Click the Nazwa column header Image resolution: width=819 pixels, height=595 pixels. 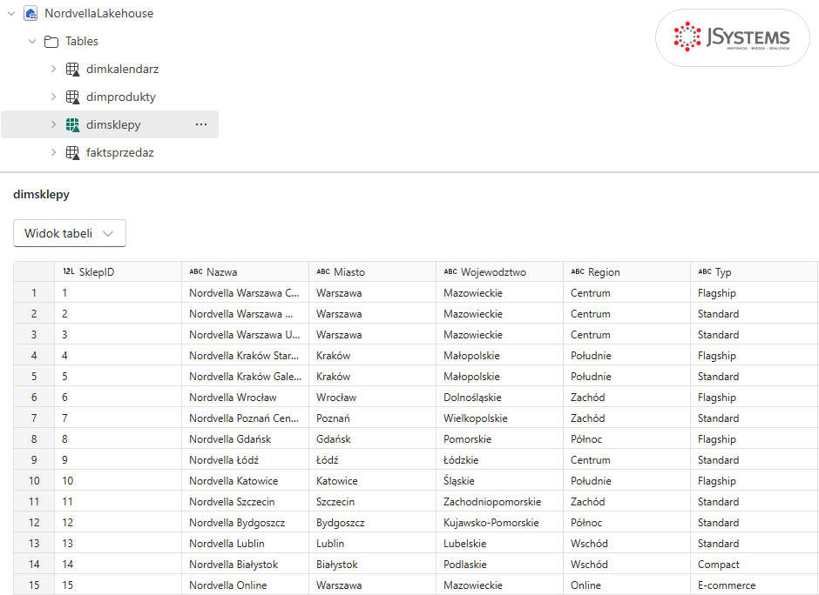click(x=246, y=271)
